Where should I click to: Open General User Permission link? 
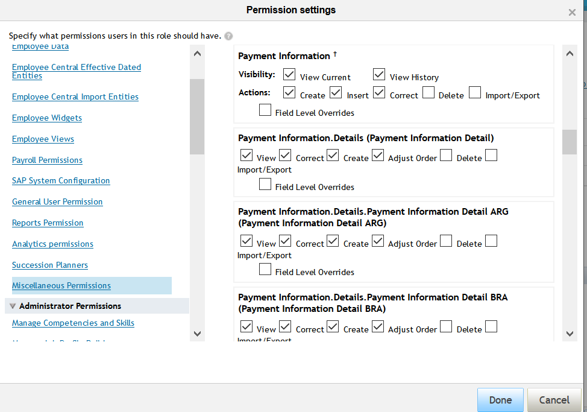pyautogui.click(x=57, y=201)
